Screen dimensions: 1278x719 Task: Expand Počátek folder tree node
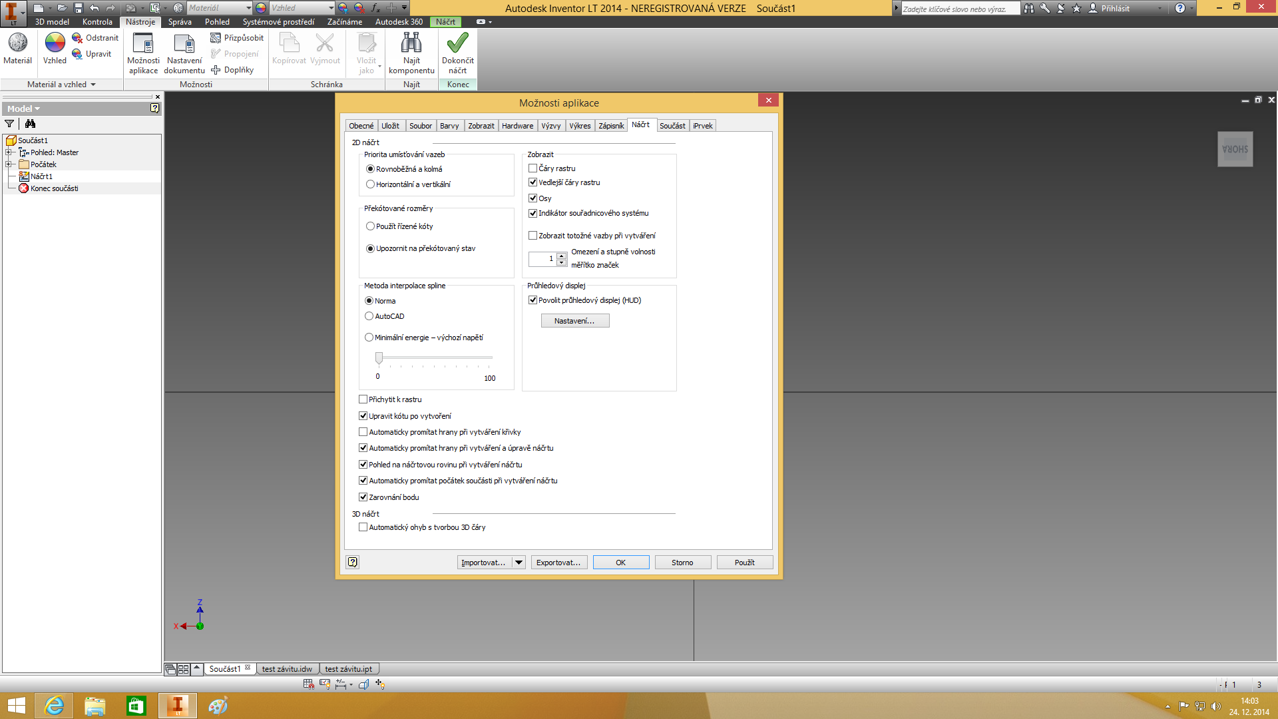(x=8, y=164)
